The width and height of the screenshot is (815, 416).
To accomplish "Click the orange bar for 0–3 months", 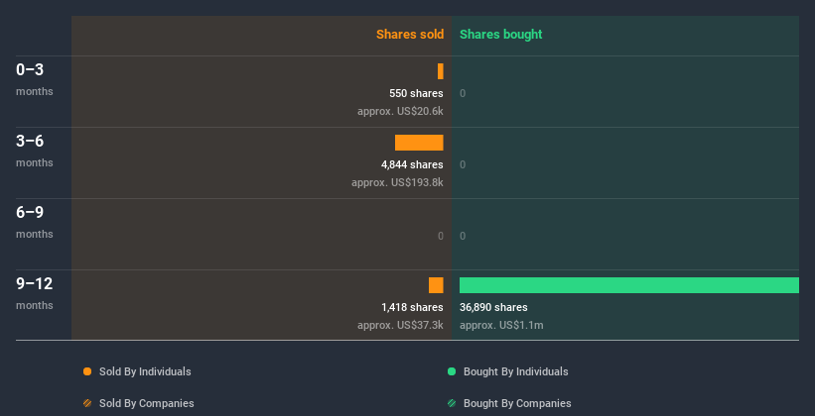I will (x=440, y=71).
